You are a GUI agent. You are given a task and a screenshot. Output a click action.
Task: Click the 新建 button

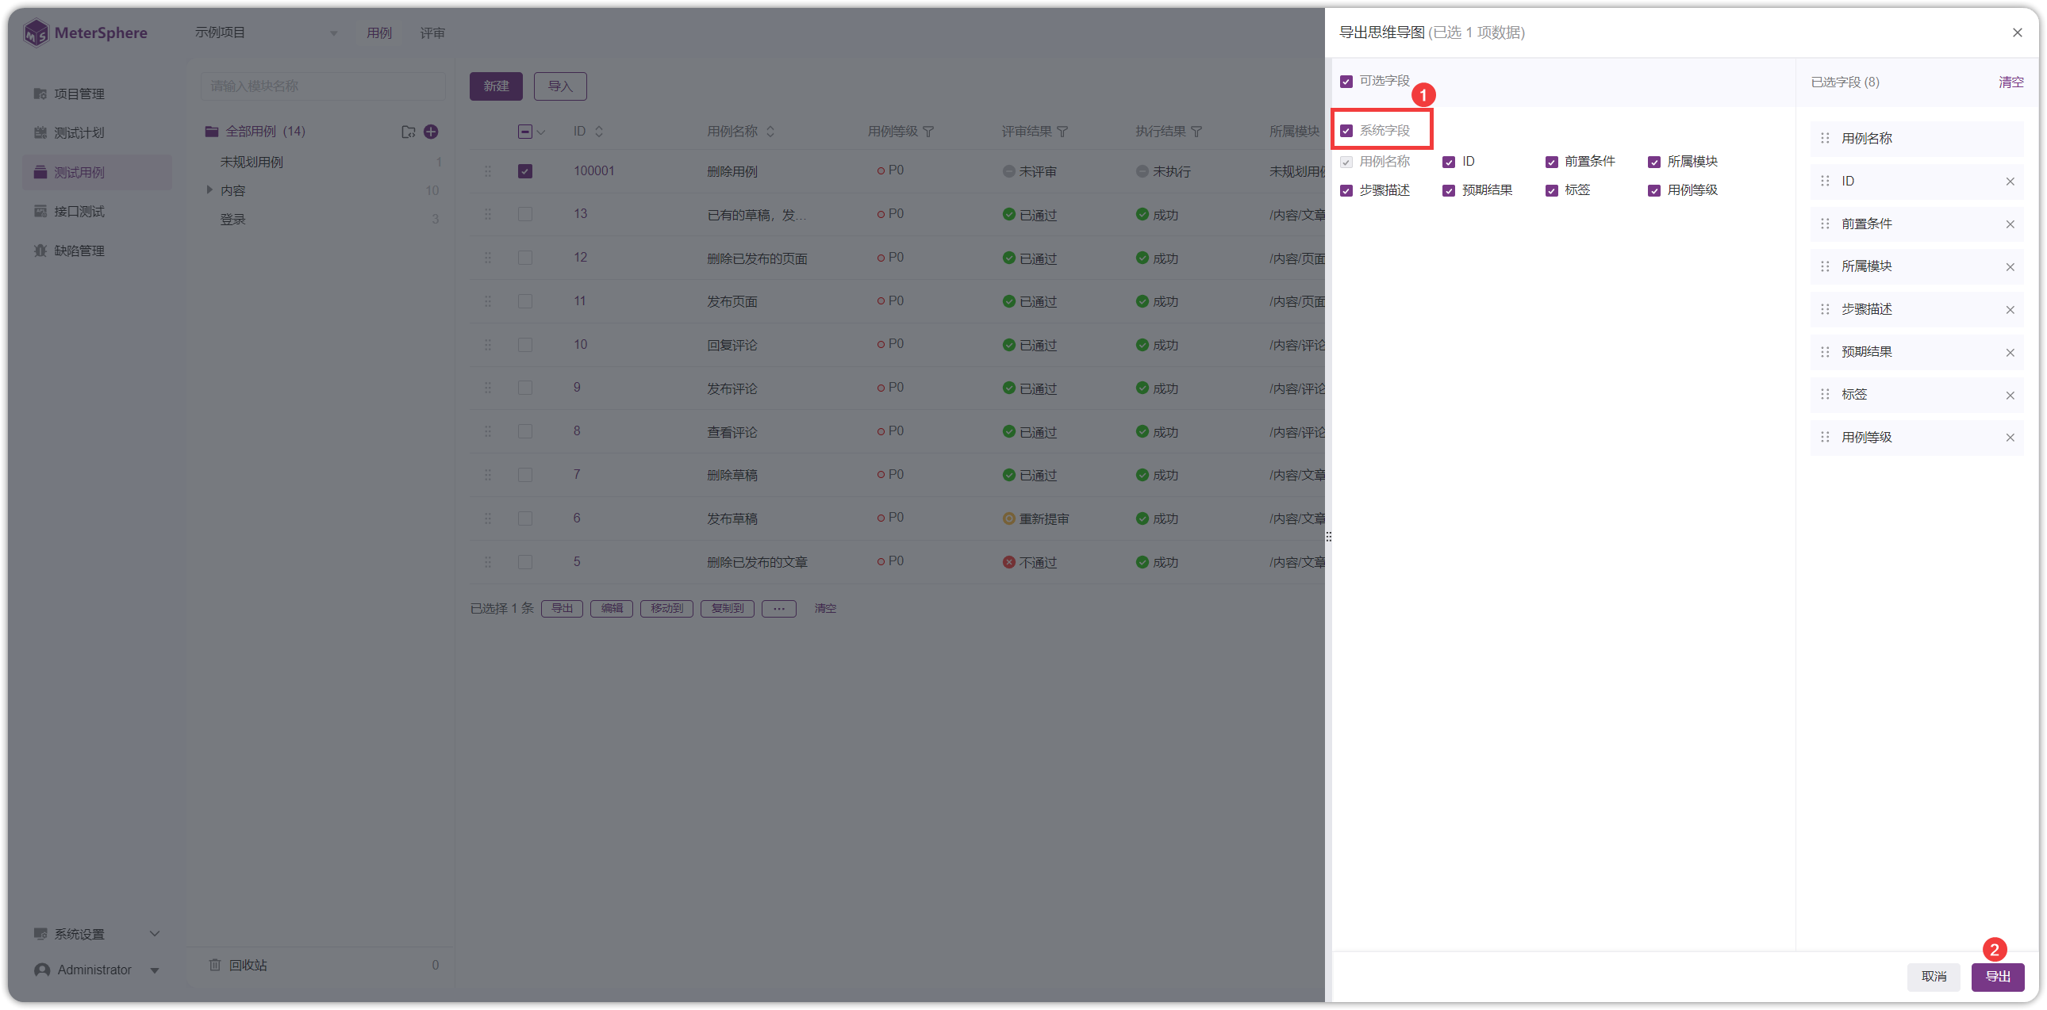(496, 86)
